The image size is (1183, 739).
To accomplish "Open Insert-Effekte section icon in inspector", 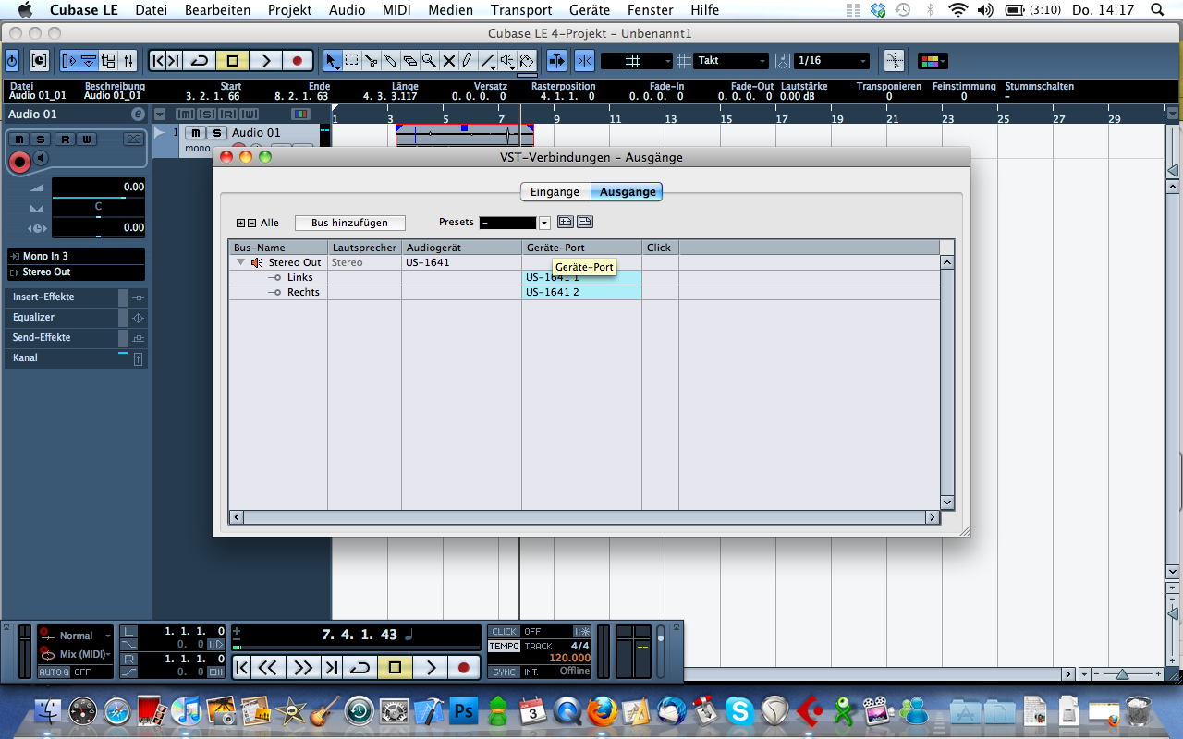I will click(x=138, y=297).
